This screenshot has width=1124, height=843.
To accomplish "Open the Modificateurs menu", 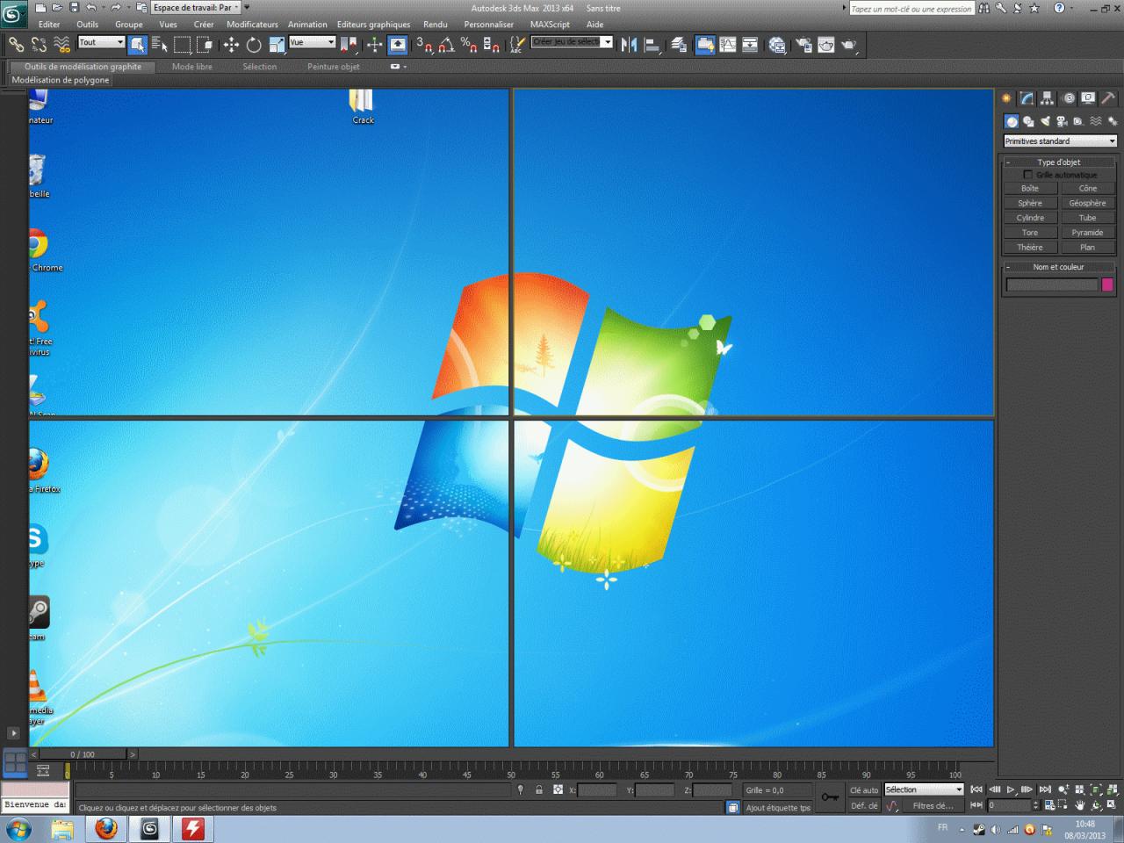I will (x=252, y=25).
